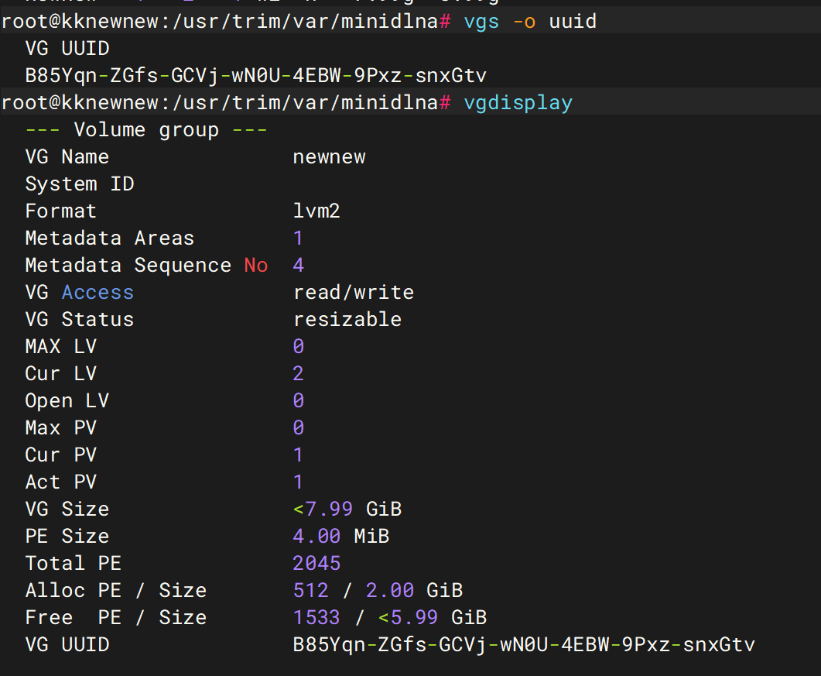Click the red No in Metadata Sequence
The width and height of the screenshot is (821, 676).
[x=256, y=266]
